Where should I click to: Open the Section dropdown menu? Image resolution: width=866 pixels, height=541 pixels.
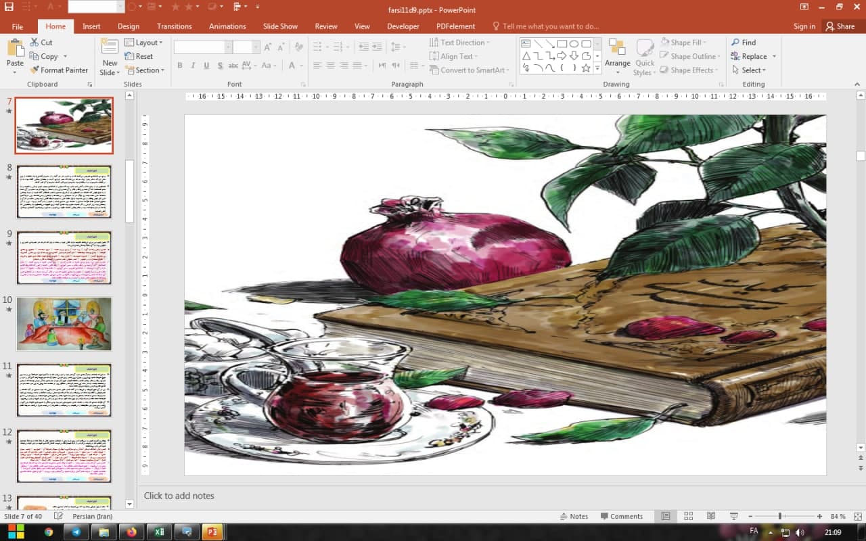point(145,70)
